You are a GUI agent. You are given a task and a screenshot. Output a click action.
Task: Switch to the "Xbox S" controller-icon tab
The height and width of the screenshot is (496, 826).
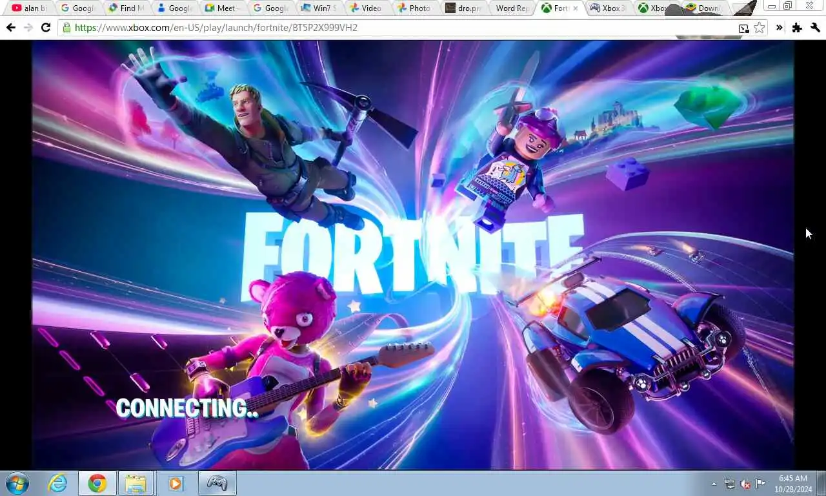(x=608, y=8)
